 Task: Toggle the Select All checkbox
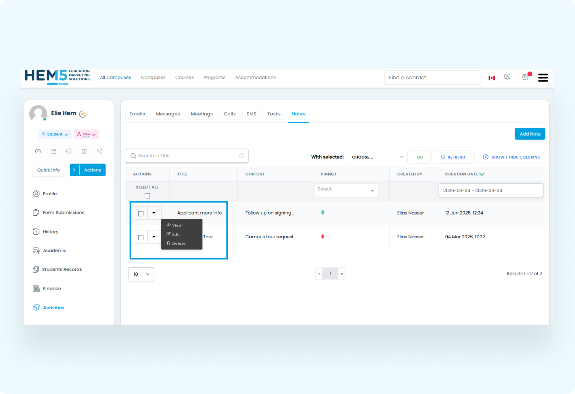(x=147, y=196)
